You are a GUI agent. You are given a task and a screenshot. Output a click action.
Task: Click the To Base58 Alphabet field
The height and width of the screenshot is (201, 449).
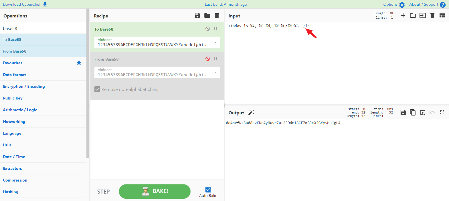point(157,42)
